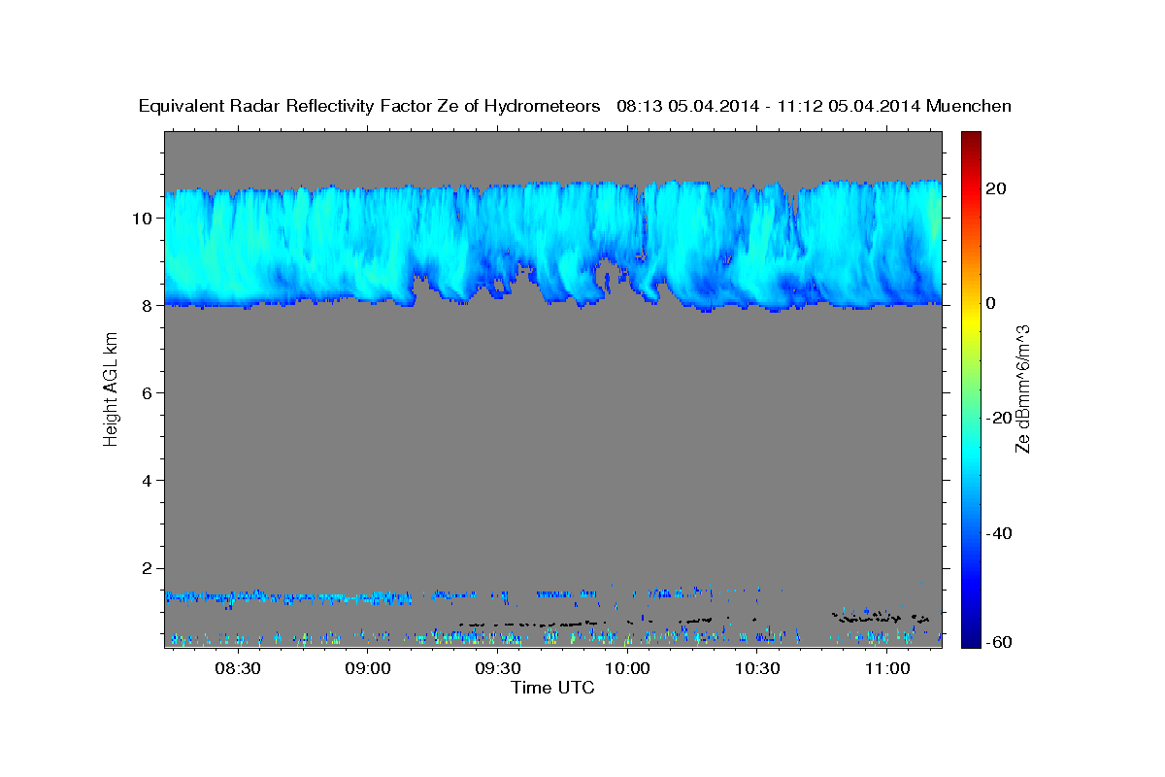Click the "Time UTC" x-axis label
This screenshot has width=1165, height=777.
click(x=552, y=688)
